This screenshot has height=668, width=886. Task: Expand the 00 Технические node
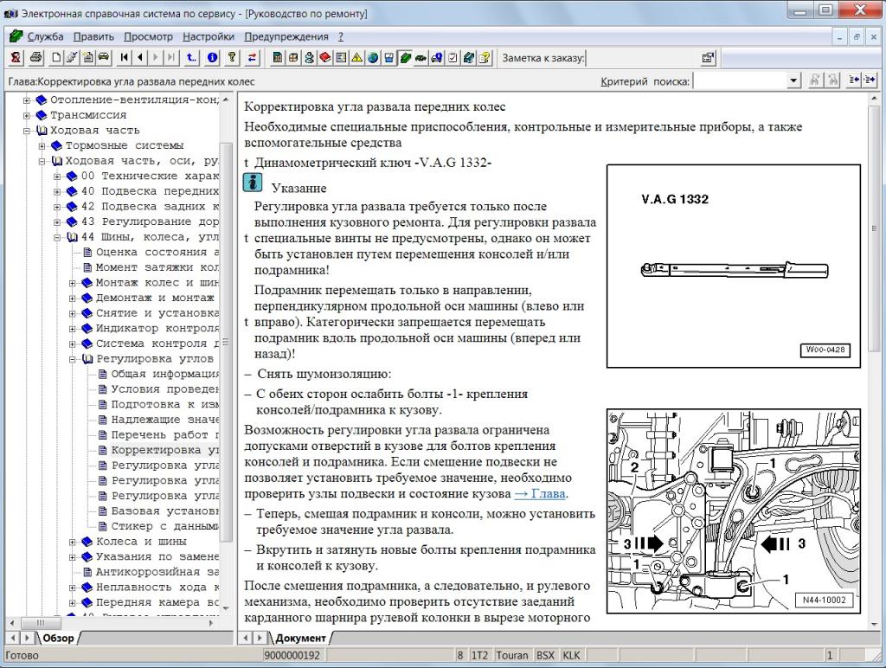[57, 177]
